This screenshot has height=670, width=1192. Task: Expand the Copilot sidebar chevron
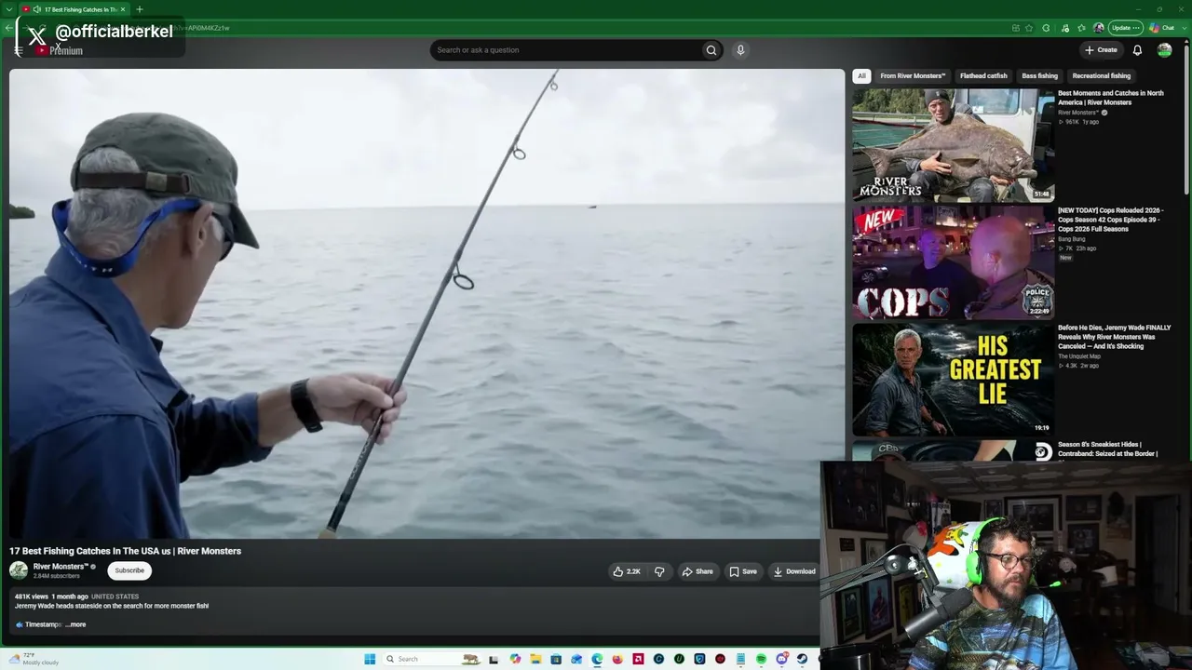[1184, 28]
